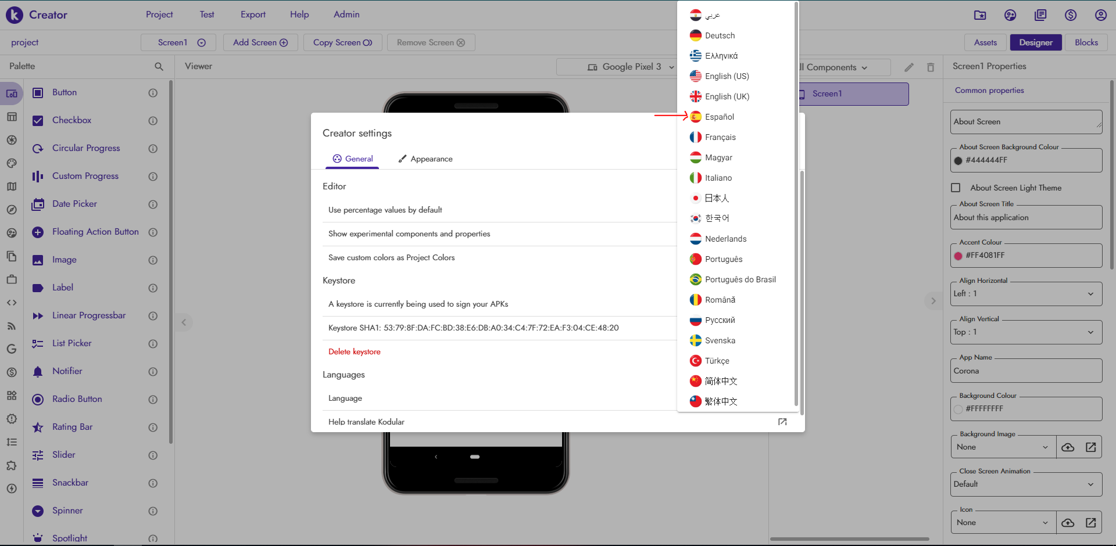
Task: Select the project folder icon in top bar
Action: click(980, 15)
